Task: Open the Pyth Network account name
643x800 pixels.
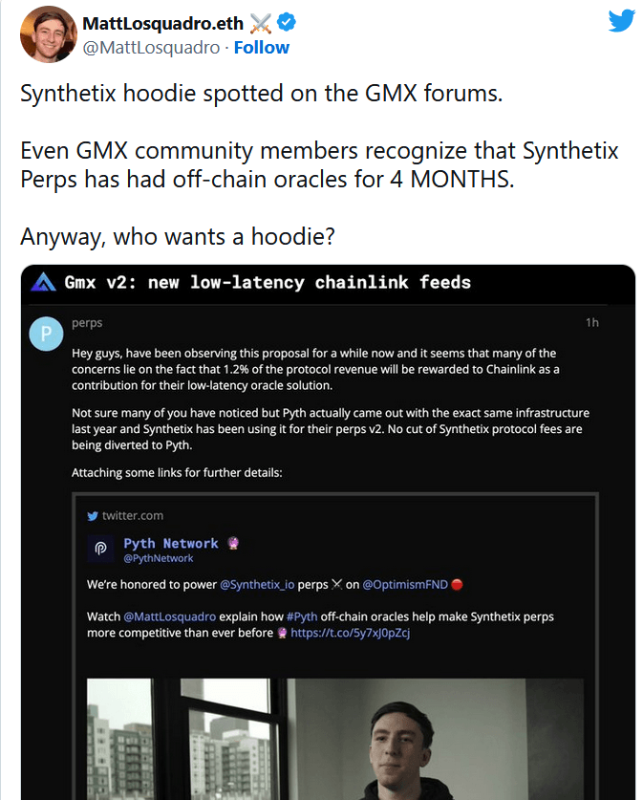Action: coord(171,543)
